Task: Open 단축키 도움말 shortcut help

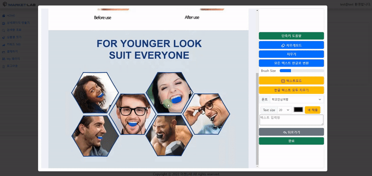Action: pyautogui.click(x=292, y=36)
